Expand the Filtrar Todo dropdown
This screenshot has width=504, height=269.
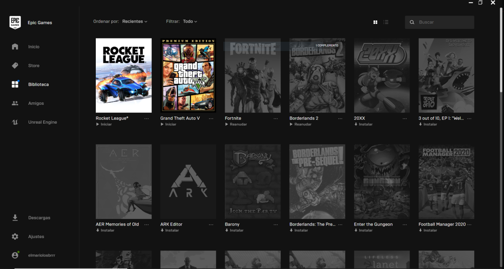(190, 21)
